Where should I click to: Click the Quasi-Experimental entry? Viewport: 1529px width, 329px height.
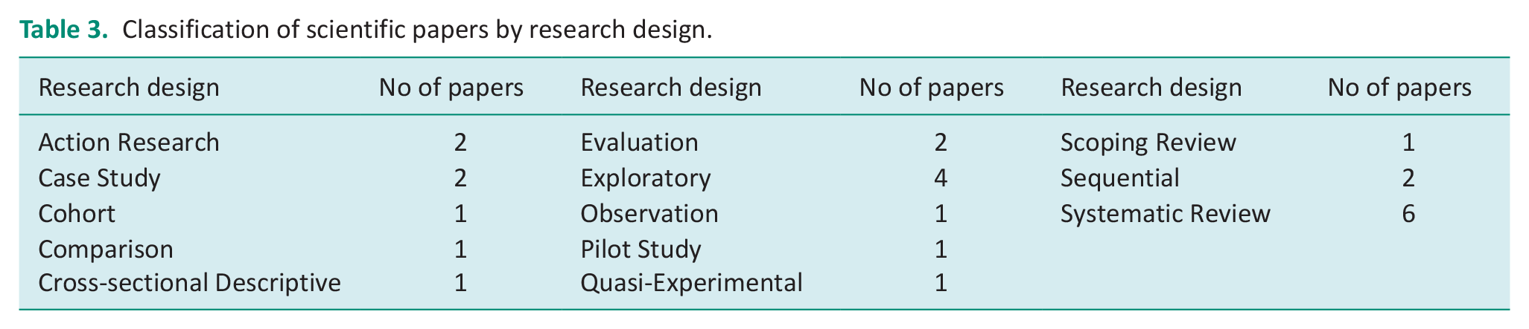click(x=691, y=283)
